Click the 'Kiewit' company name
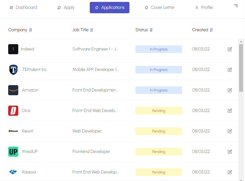The width and height of the screenshot is (245, 181). tap(27, 131)
